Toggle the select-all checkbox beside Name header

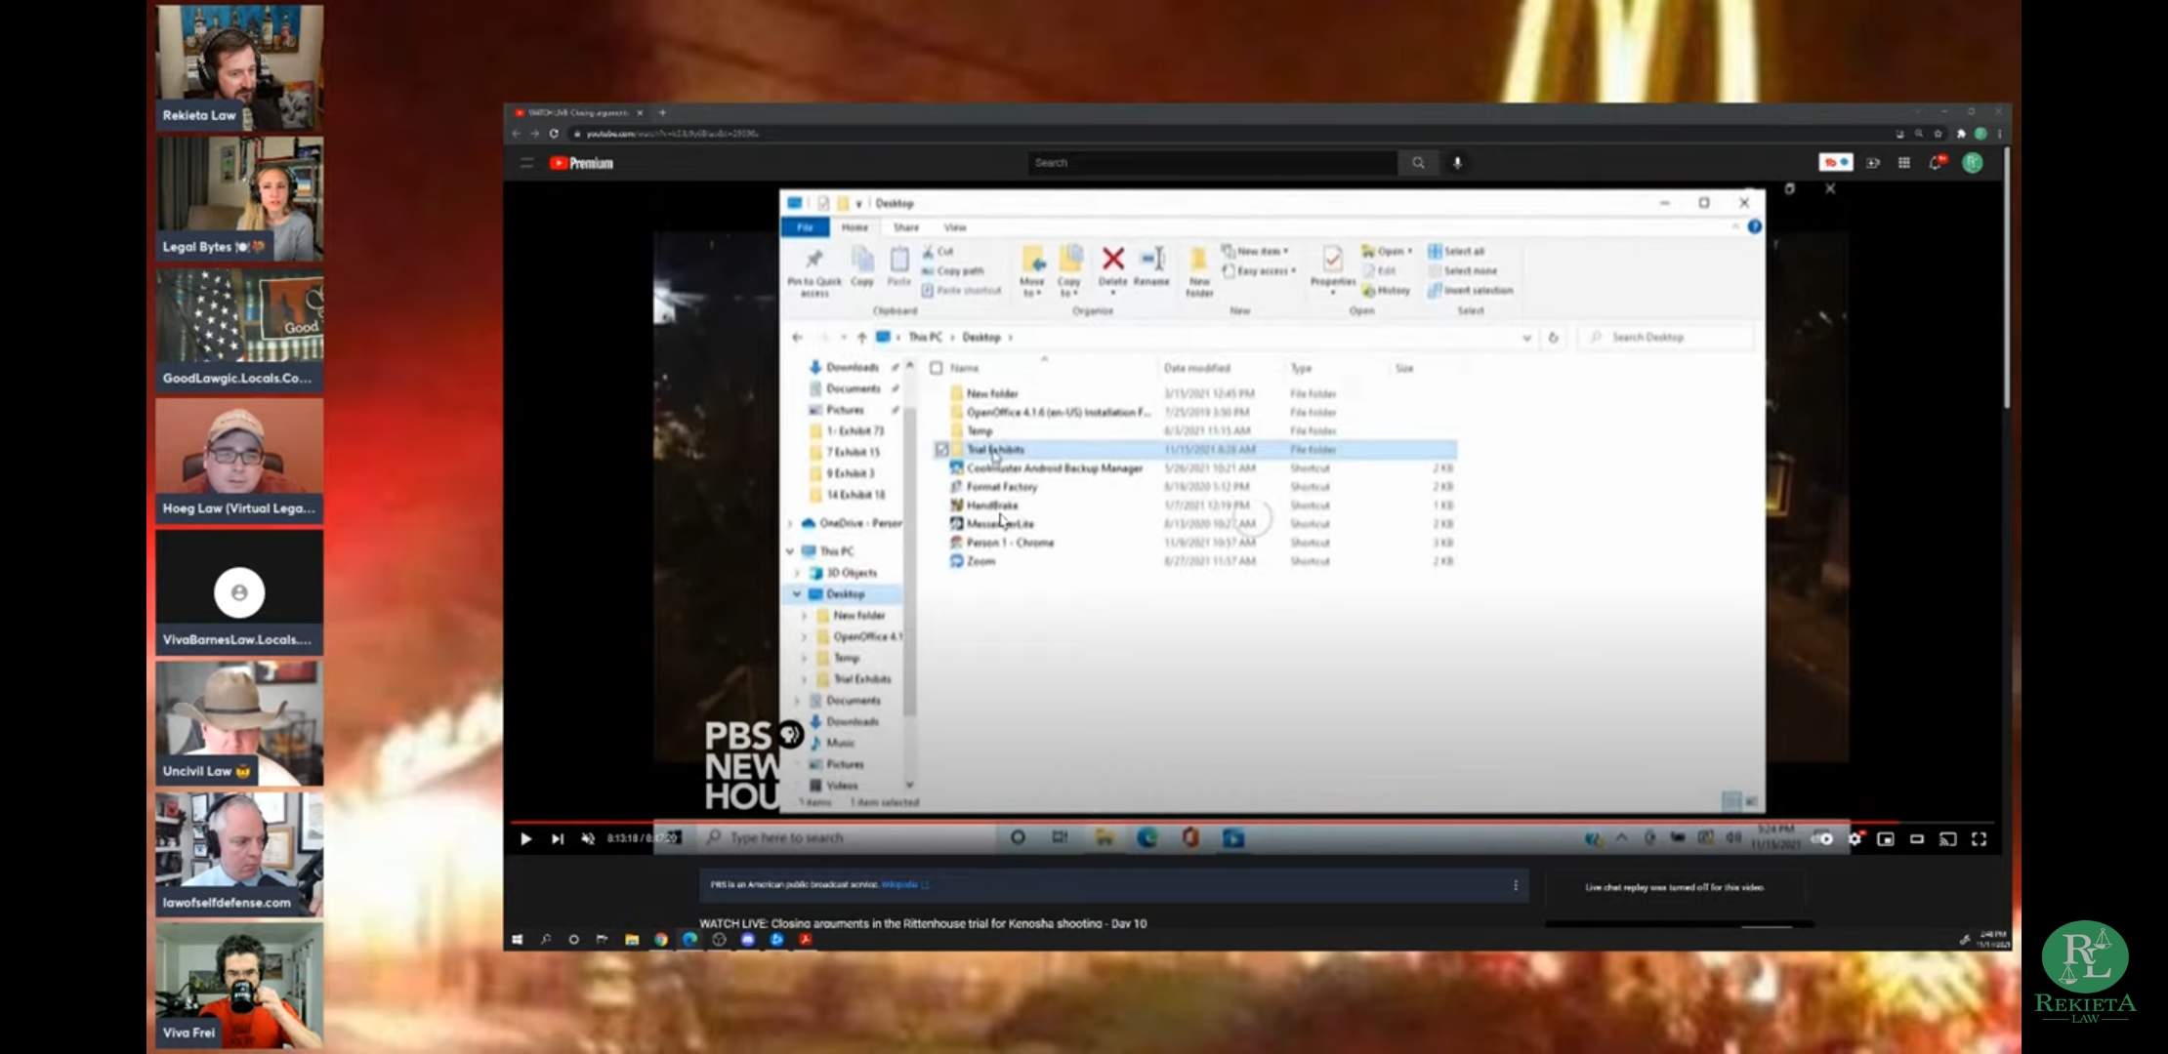click(x=937, y=368)
